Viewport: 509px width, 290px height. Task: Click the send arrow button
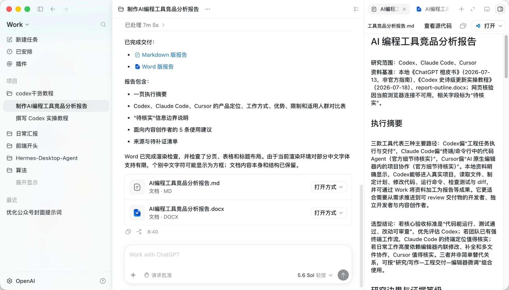(x=343, y=275)
